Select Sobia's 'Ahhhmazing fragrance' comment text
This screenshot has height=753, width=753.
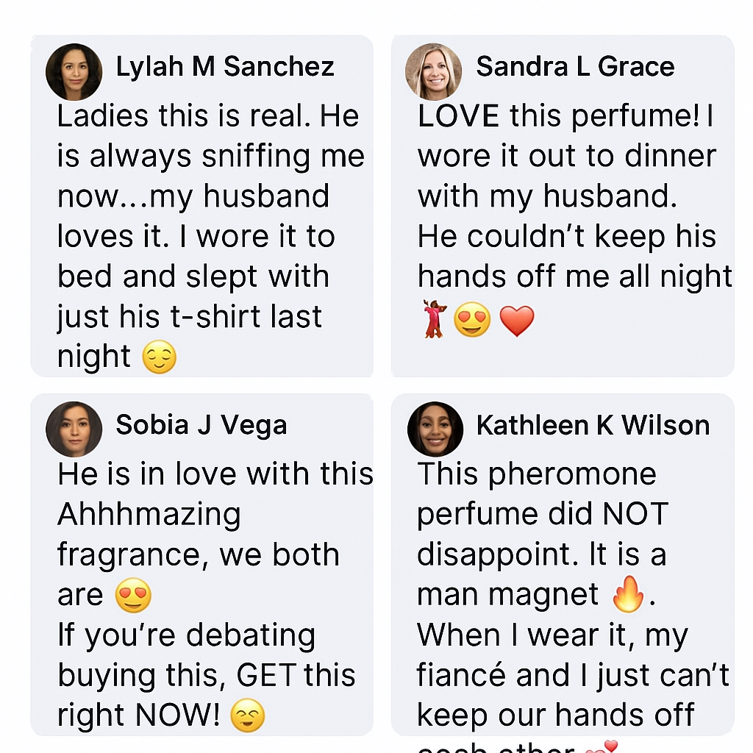point(215,595)
